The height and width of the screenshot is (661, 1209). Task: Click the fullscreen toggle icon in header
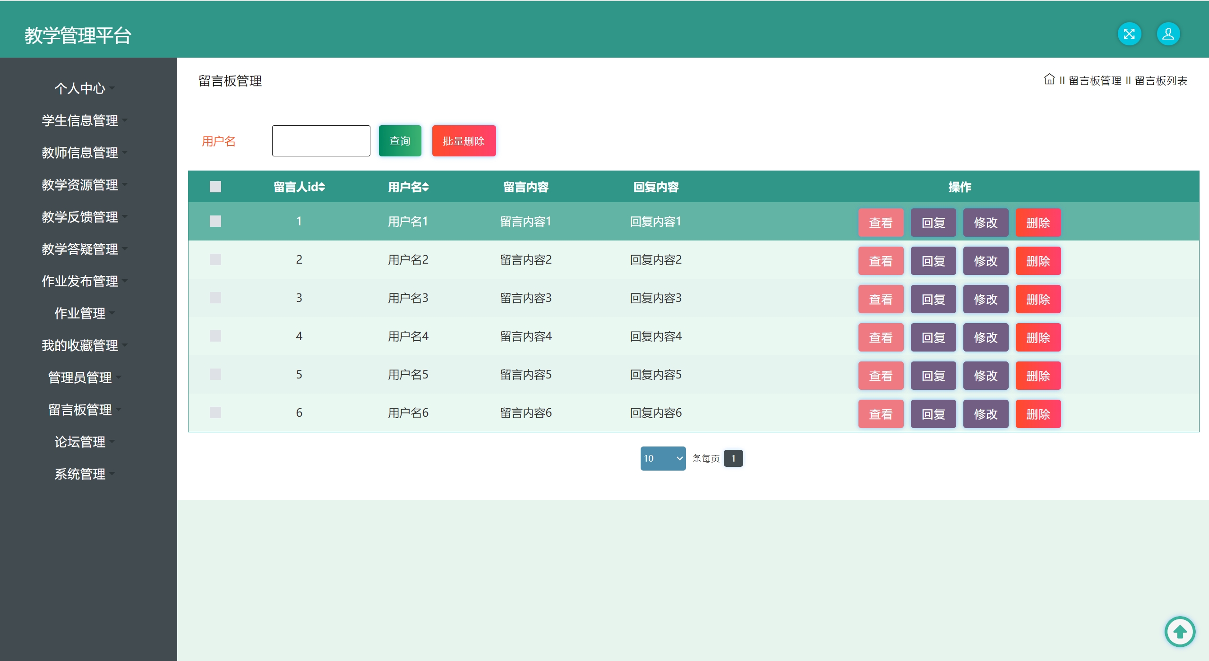1129,34
